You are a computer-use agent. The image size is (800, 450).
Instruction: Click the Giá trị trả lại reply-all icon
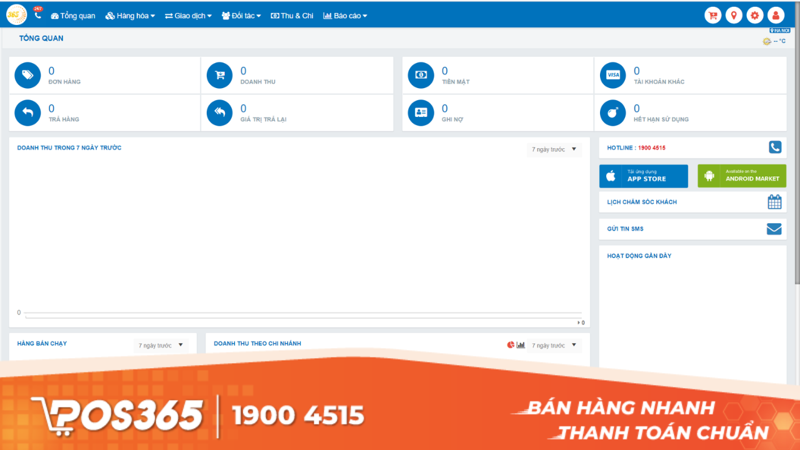[219, 112]
